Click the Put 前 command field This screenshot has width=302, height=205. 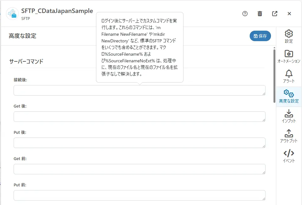click(139, 195)
